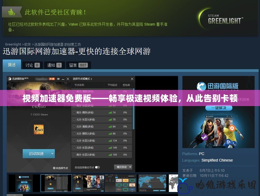
Task: Open the hamburger menu icon in app title bar
Action: [x=58, y=79]
